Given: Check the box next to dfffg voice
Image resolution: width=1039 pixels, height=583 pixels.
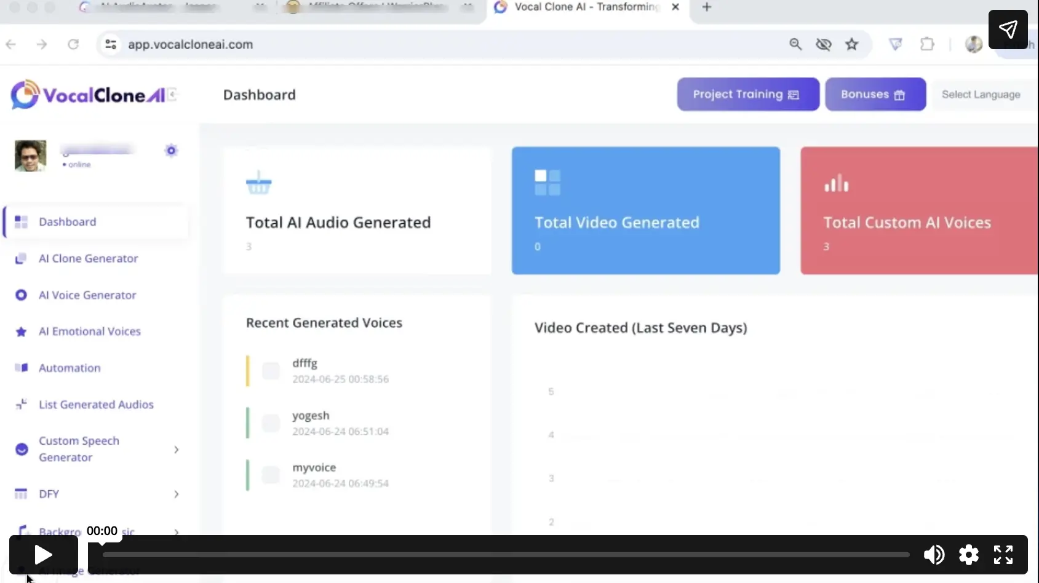Looking at the screenshot, I should point(271,371).
